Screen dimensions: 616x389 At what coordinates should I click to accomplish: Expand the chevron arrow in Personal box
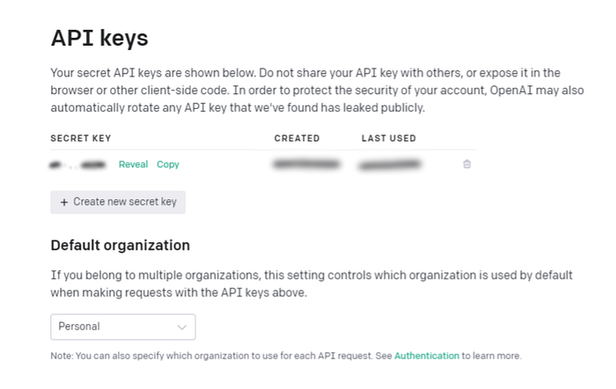(x=181, y=327)
